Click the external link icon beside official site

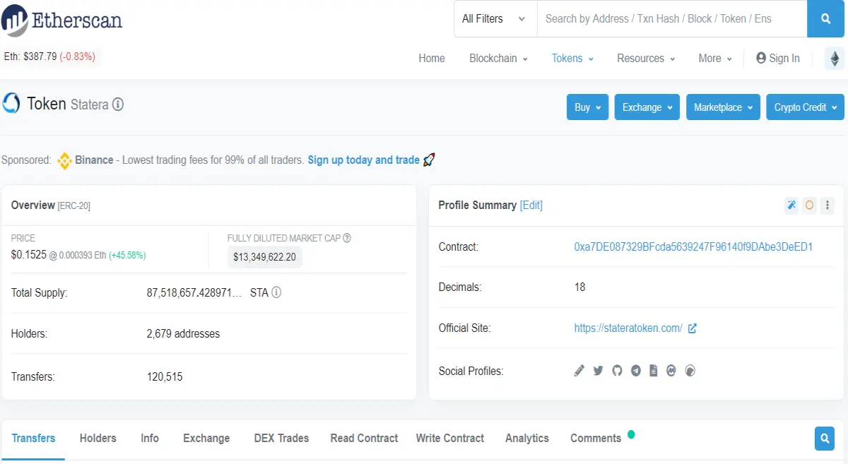(693, 328)
